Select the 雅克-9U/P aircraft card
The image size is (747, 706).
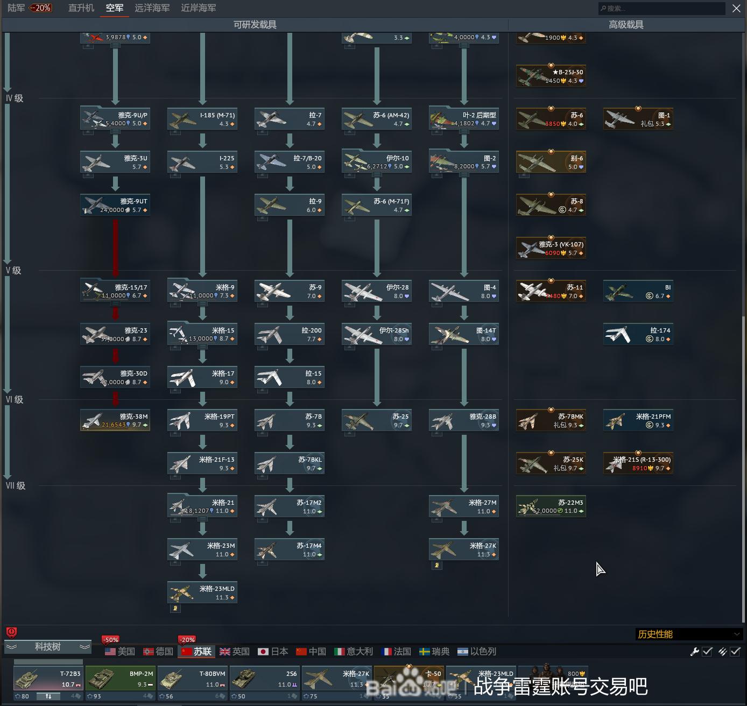coord(115,118)
